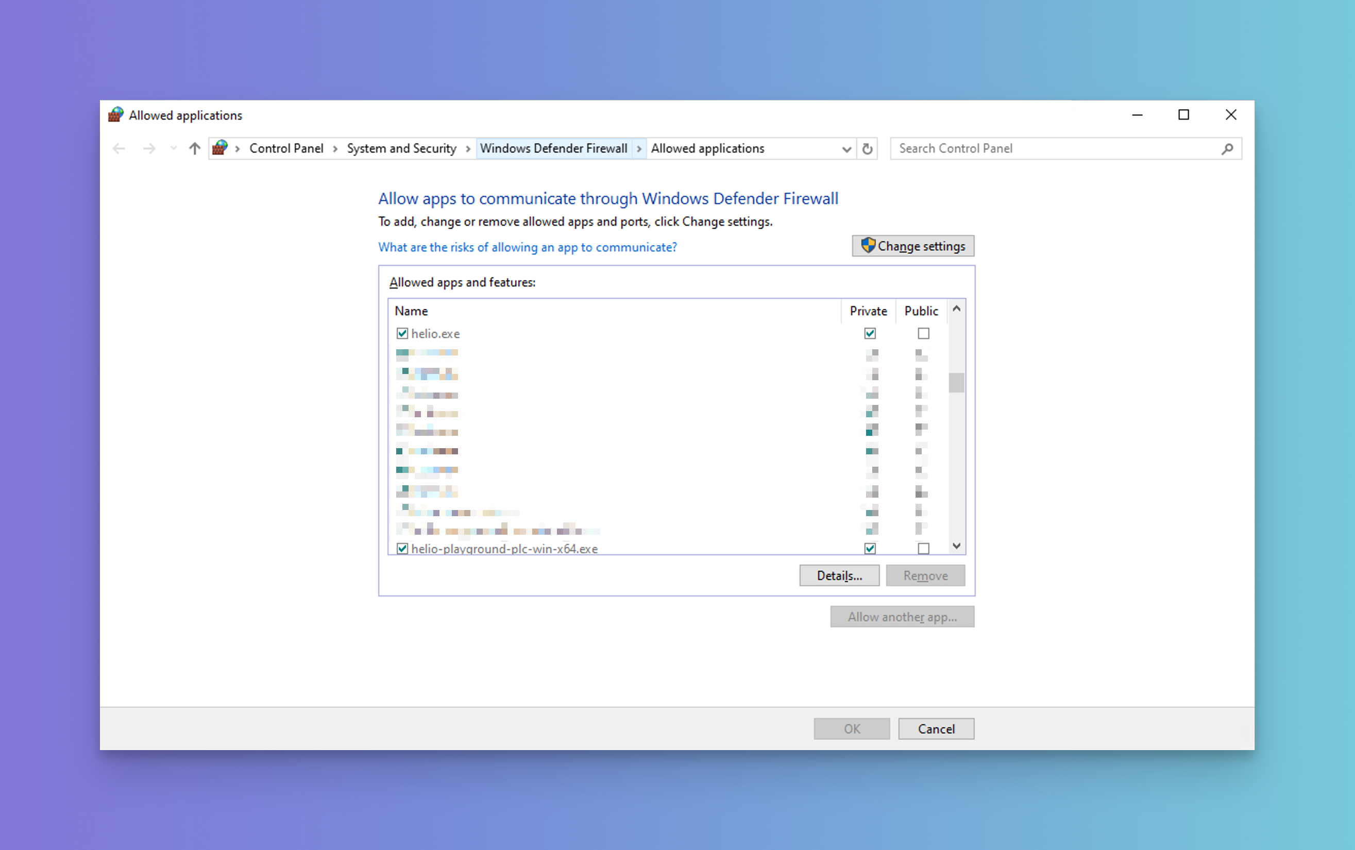Click the forward navigation arrow
This screenshot has height=850, width=1355.
click(x=149, y=148)
